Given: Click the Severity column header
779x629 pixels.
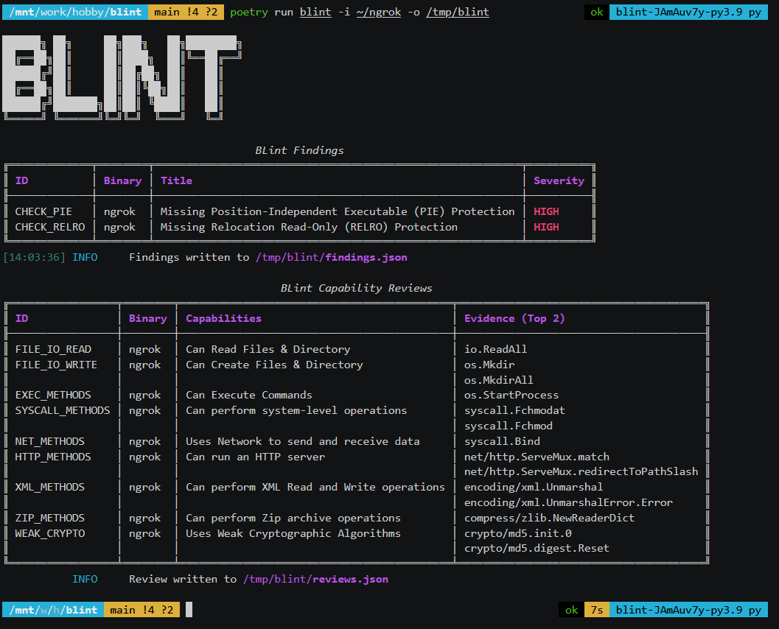Looking at the screenshot, I should [x=559, y=180].
